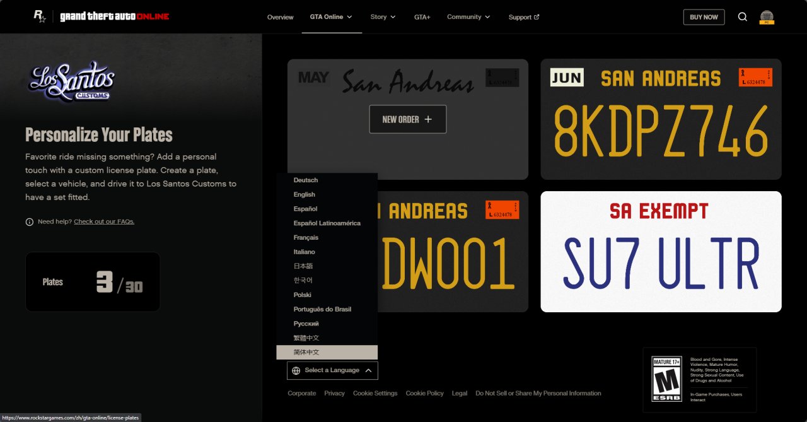Click the info icon beside Need help
Screen dimensions: 807x422
click(29, 222)
